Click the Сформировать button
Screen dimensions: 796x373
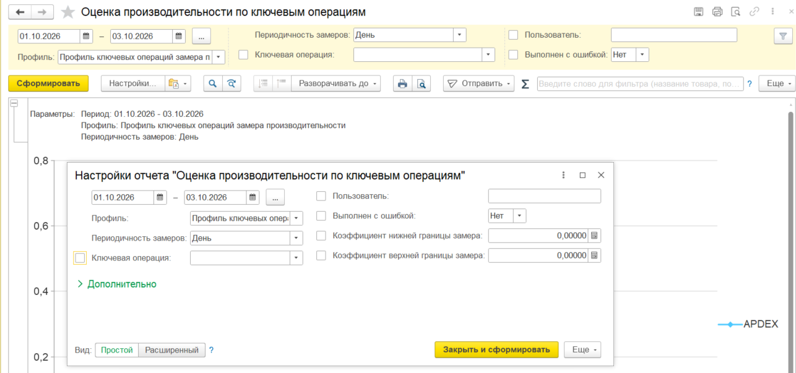(48, 84)
